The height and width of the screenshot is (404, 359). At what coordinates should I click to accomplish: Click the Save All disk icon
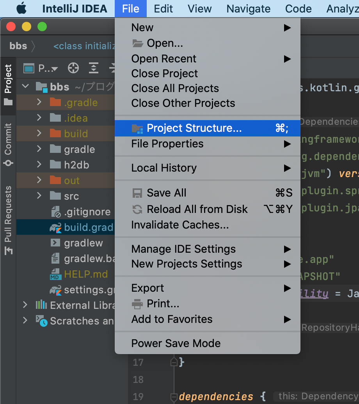click(x=137, y=193)
